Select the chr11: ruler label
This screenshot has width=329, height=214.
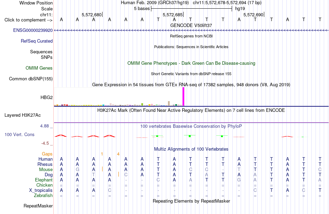(46, 15)
